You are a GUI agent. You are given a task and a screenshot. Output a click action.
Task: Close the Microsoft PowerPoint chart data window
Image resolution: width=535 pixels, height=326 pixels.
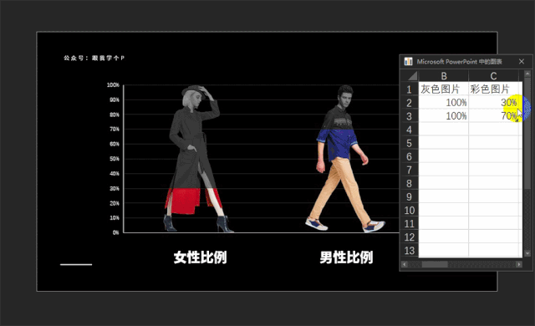tap(522, 61)
